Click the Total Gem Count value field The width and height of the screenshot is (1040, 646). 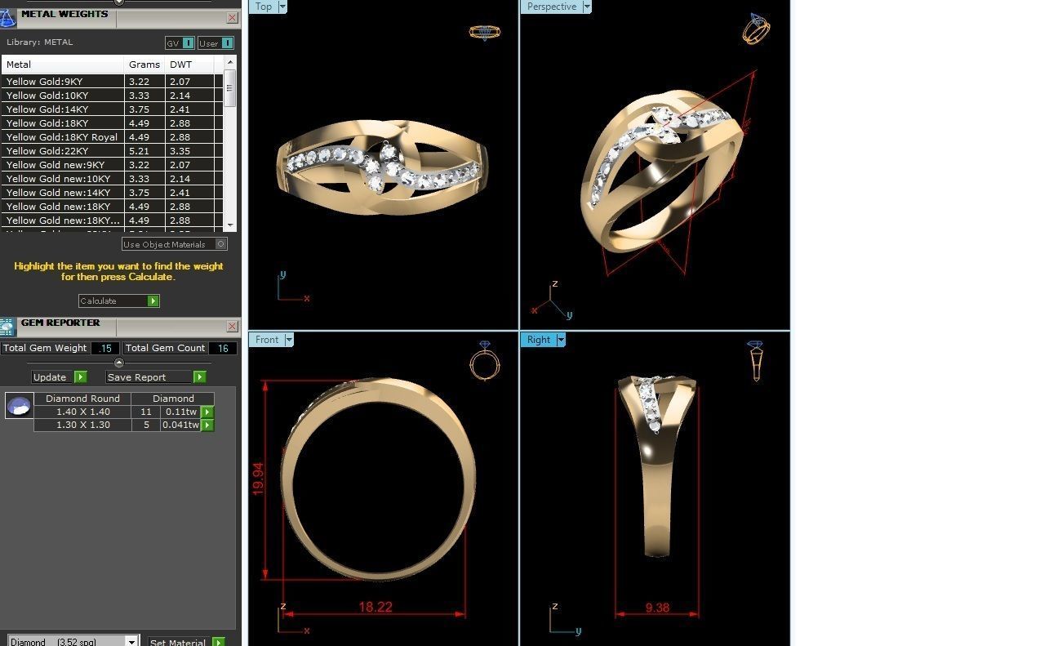(221, 348)
